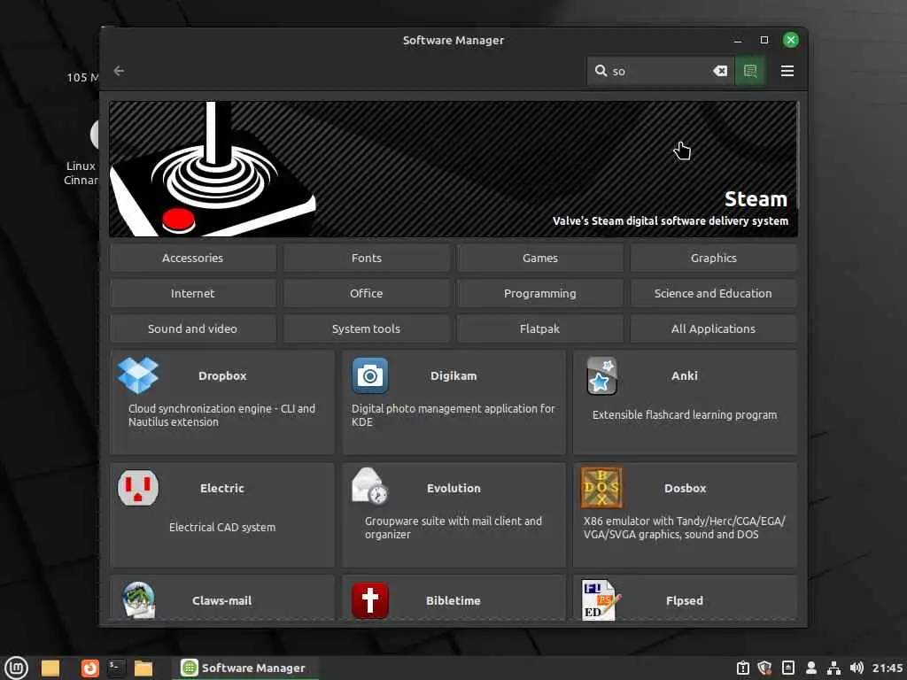Click the Digikam camera icon
This screenshot has height=680, width=907.
point(370,375)
